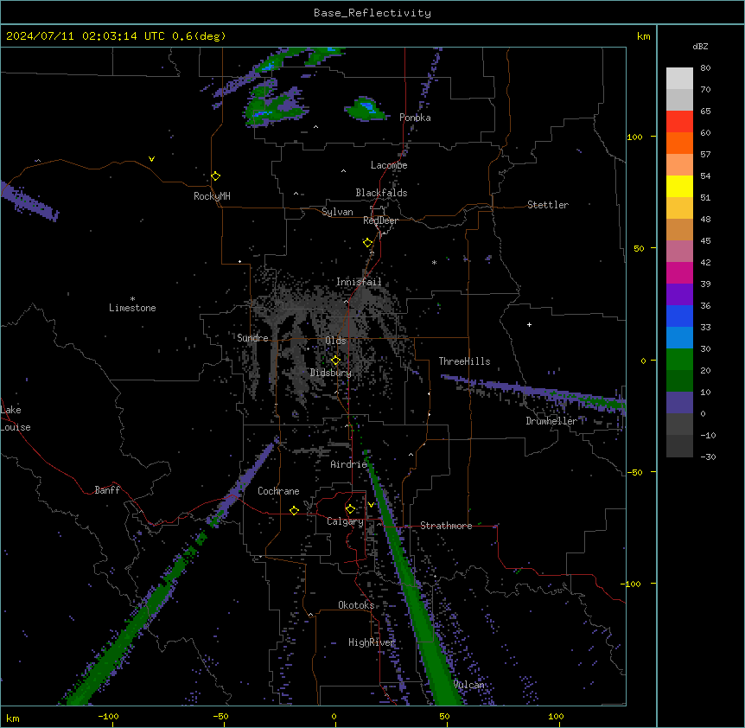Click the Olds city label
Viewport: 745px width, 728px height.
(335, 341)
